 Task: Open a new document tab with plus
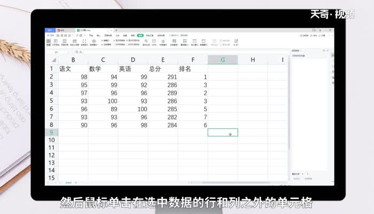pyautogui.click(x=116, y=30)
